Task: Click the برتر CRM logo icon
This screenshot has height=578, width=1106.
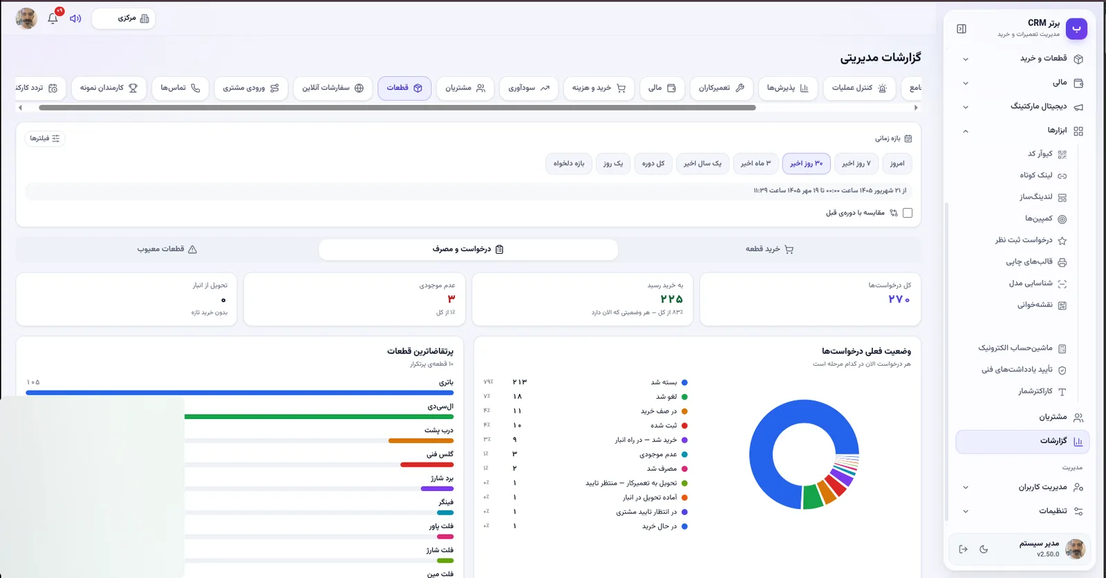Action: tap(1076, 29)
